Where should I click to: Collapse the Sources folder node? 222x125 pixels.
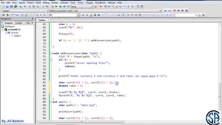click(6, 33)
